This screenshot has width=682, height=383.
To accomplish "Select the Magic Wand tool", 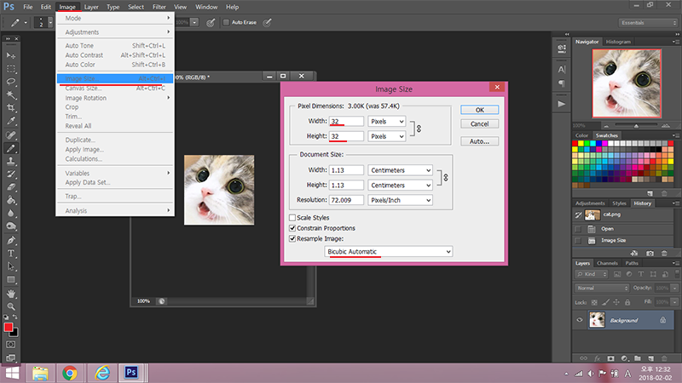I will point(11,94).
